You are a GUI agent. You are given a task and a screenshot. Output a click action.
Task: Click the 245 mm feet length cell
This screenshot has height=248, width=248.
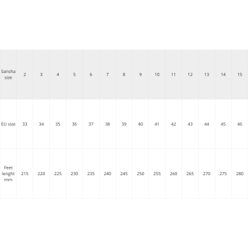point(124,174)
